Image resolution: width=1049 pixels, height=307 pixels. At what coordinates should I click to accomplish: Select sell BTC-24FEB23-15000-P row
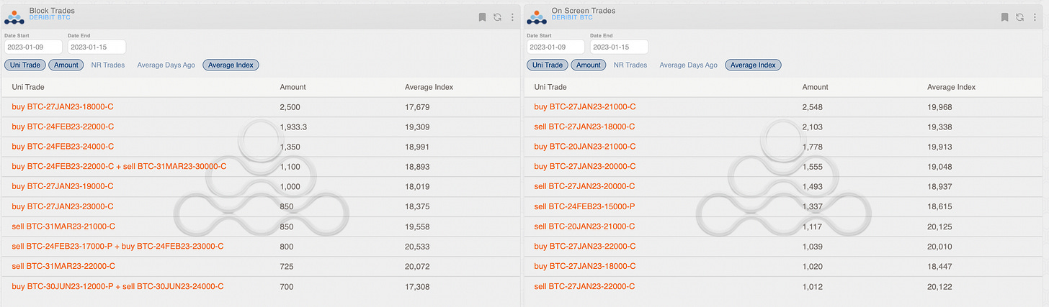pos(783,206)
